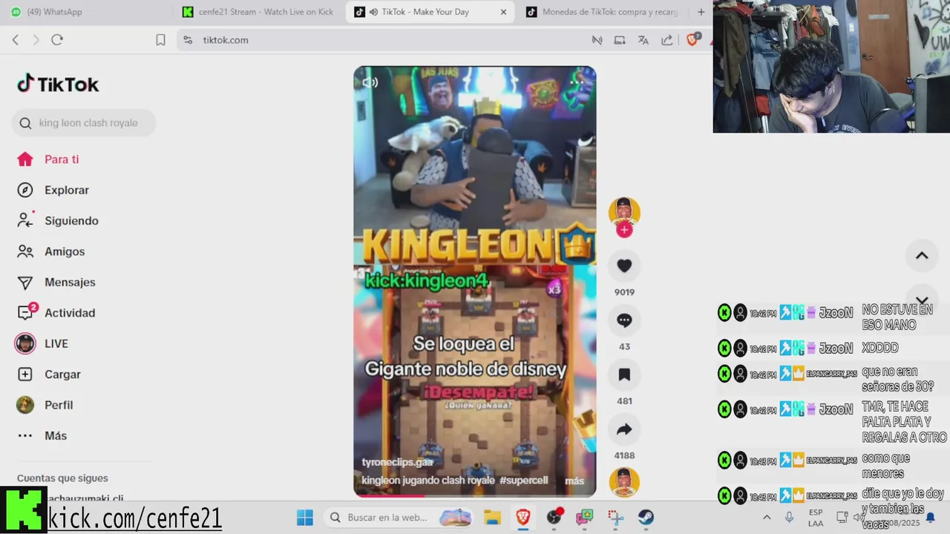Open tyroneclips.gaa creator profile link
The height and width of the screenshot is (534, 950).
(398, 462)
